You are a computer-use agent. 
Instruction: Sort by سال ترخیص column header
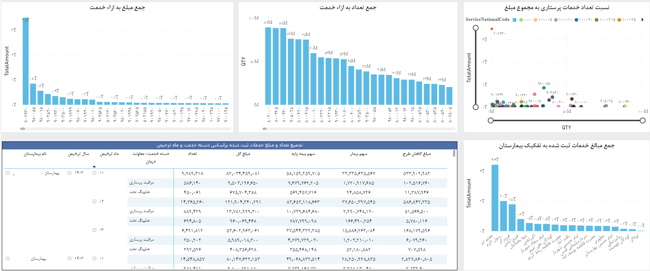[x=78, y=154]
